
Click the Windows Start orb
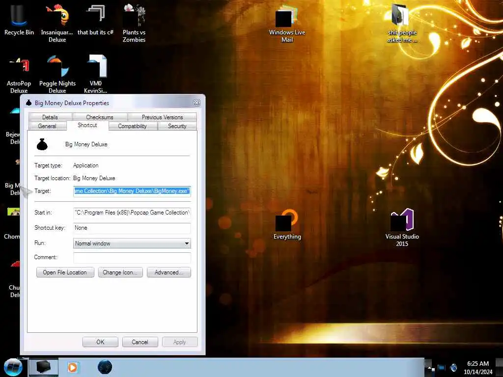(x=13, y=367)
